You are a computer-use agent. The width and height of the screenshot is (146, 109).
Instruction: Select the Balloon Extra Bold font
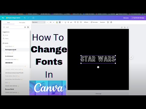click(11, 60)
